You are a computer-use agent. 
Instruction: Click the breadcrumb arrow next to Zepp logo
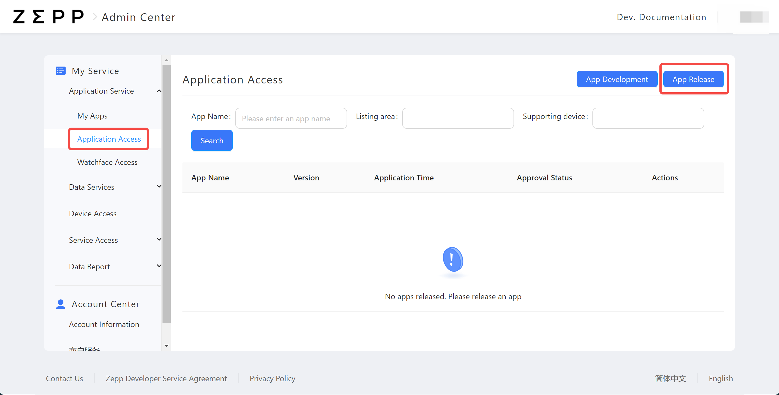95,17
